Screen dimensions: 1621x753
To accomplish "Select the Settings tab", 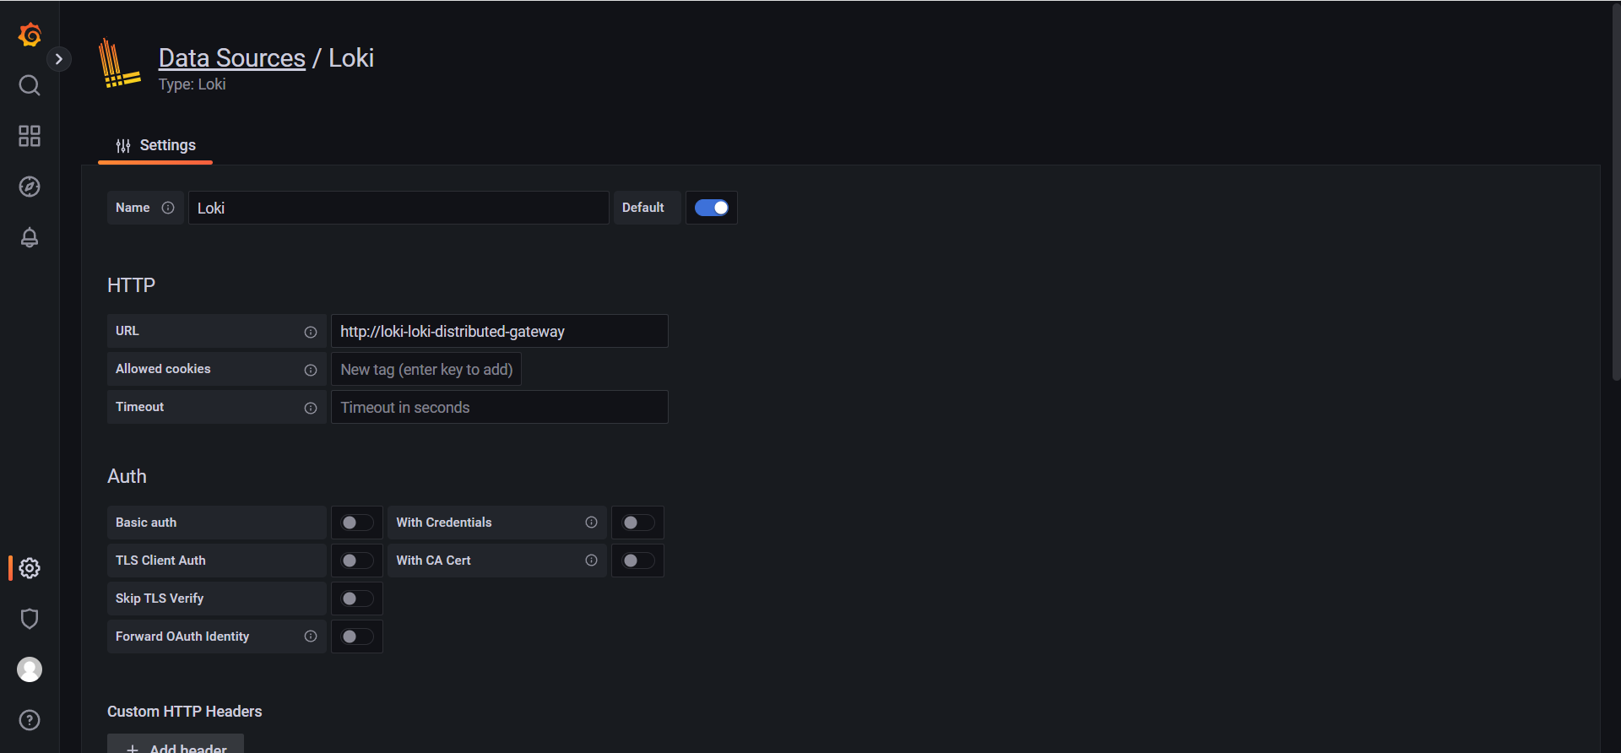I will [155, 145].
